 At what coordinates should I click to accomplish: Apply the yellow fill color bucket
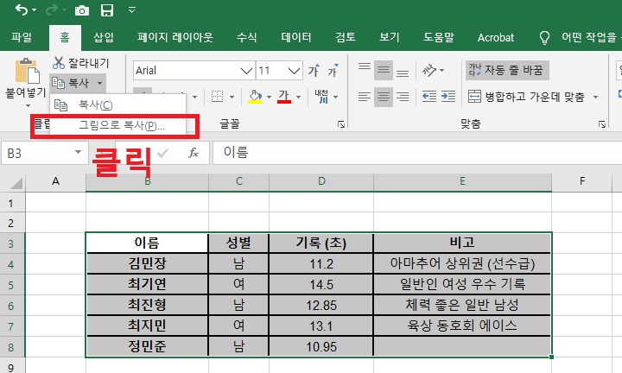[x=255, y=97]
